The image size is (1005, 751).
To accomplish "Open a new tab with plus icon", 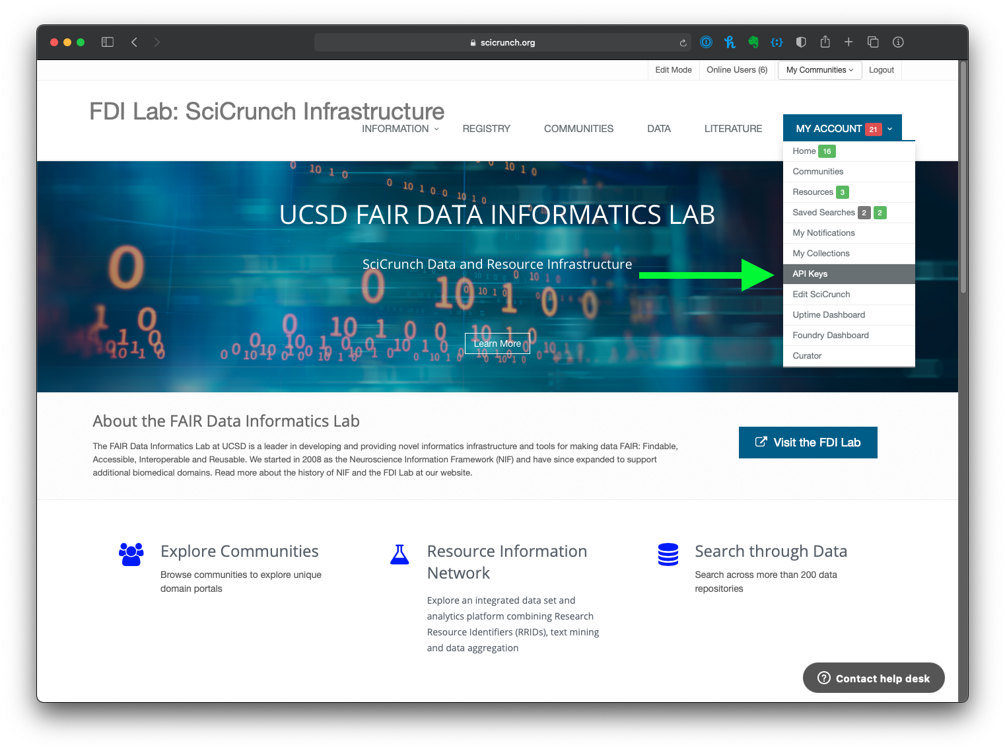I will (x=849, y=42).
